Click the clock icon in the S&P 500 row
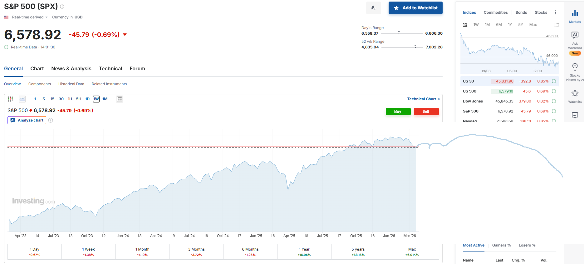Image resolution: width=584 pixels, height=264 pixels. [x=554, y=111]
